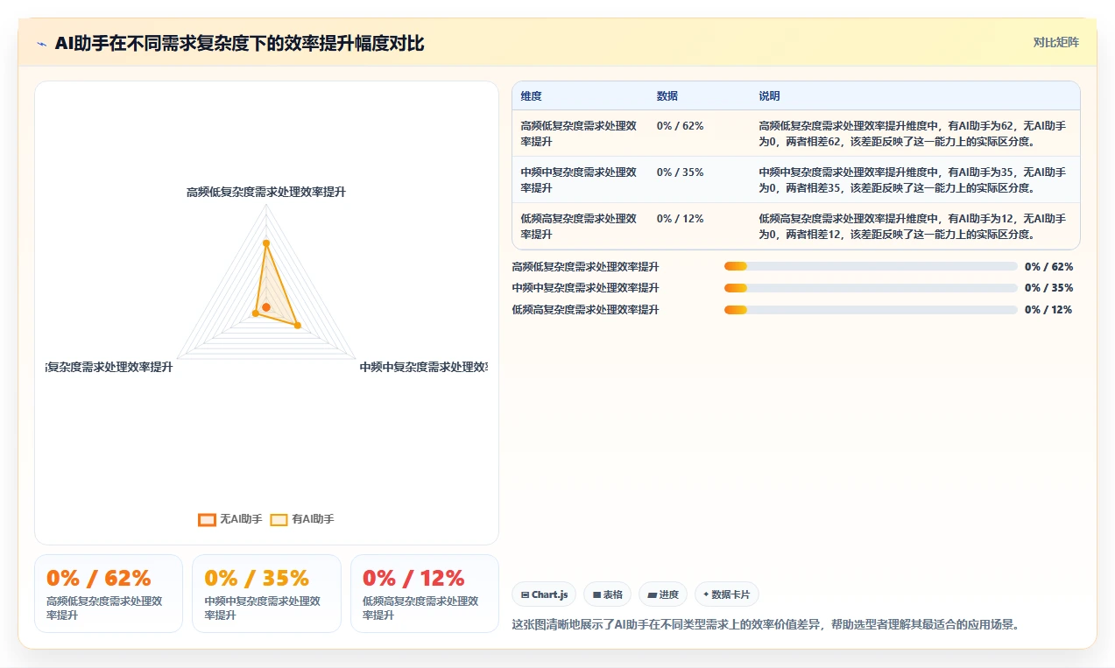The height and width of the screenshot is (668, 1115).
Task: Select the 表格 tag chip
Action: click(x=607, y=594)
